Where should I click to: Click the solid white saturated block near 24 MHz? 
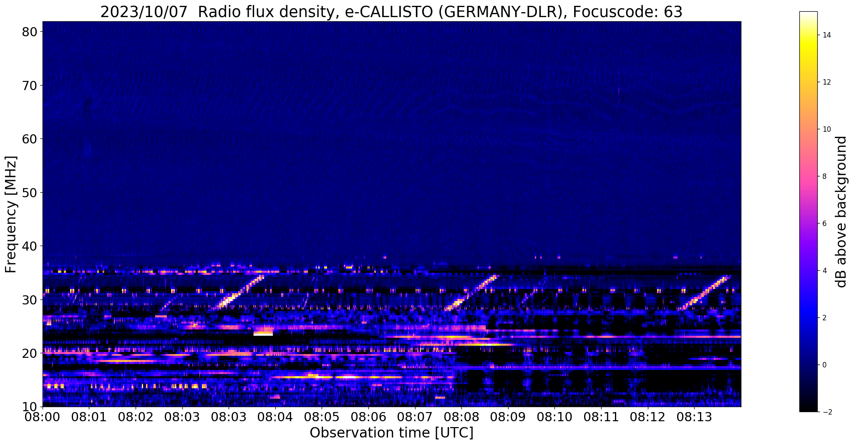[x=263, y=334]
